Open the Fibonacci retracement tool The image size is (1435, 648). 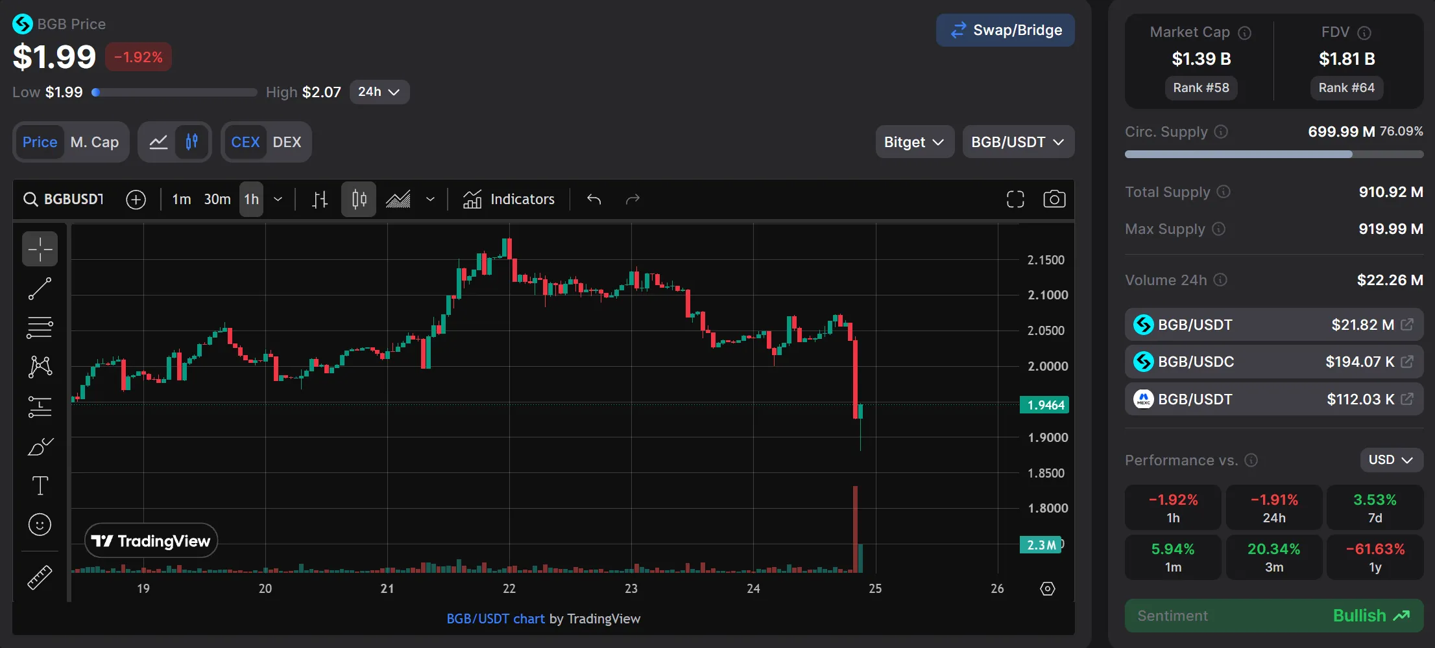point(40,328)
